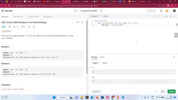Open the user profile avatar
This screenshot has height=100, width=178.
click(174, 11)
